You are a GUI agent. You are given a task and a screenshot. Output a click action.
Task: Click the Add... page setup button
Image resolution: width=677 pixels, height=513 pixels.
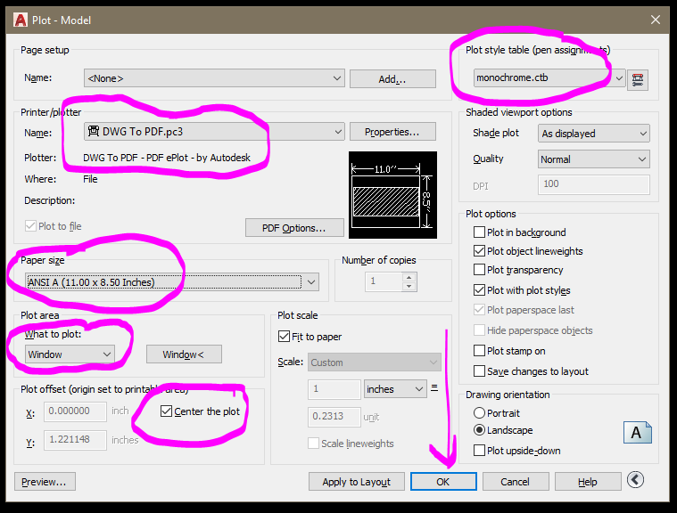(x=392, y=79)
